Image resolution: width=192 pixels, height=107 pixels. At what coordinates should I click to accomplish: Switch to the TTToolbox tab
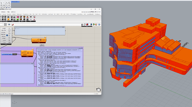pos(73,14)
